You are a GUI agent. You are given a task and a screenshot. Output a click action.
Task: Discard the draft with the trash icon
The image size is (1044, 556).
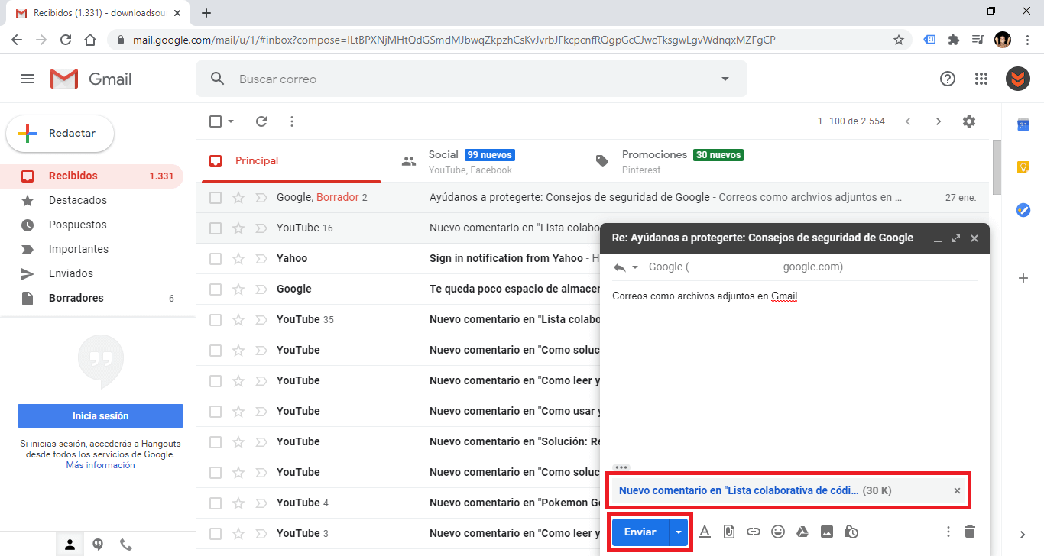coord(971,532)
